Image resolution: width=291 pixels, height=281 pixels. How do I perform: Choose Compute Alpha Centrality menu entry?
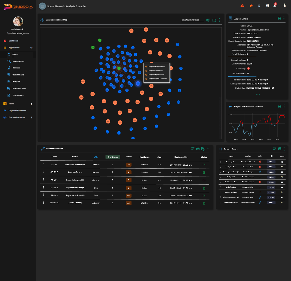point(157,79)
